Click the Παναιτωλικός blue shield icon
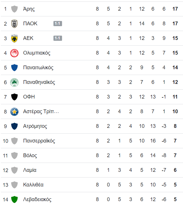This screenshot has width=183, height=206. pos(14,68)
